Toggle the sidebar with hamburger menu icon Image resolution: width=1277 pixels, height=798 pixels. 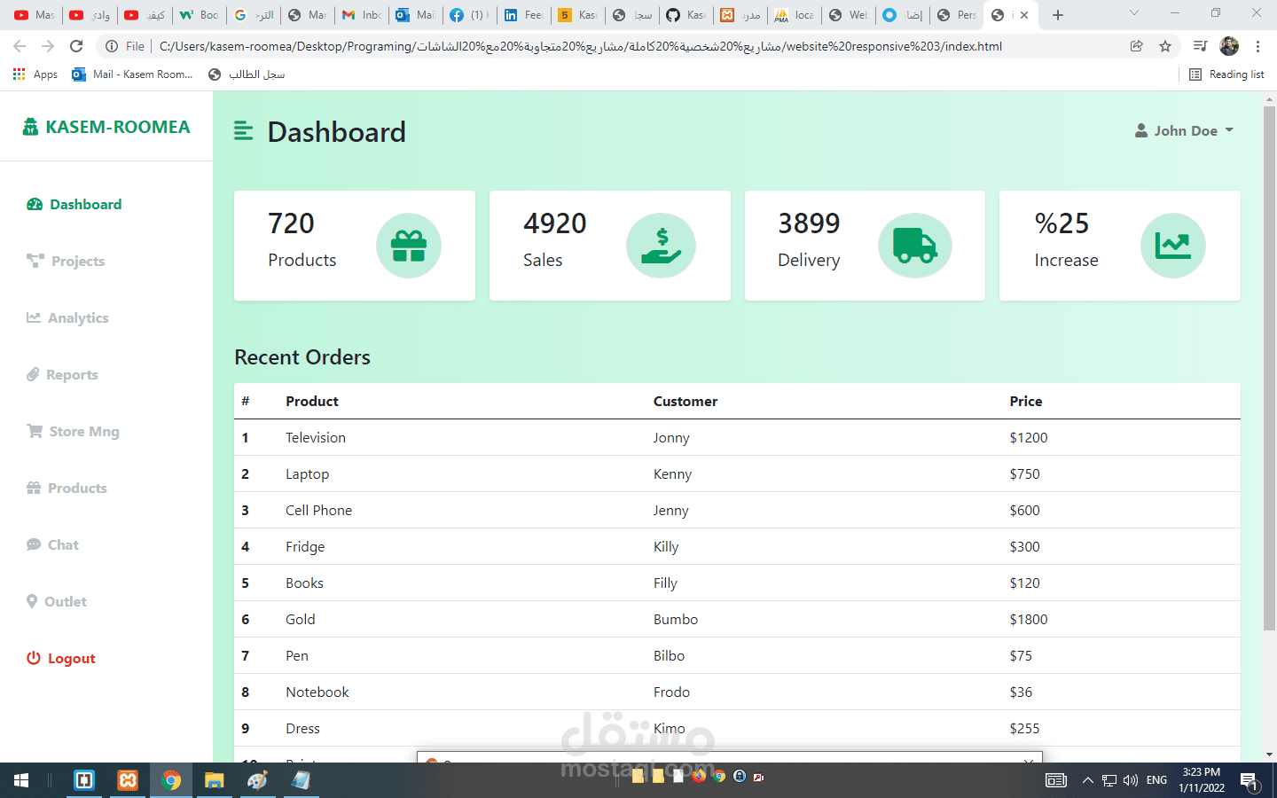coord(243,129)
